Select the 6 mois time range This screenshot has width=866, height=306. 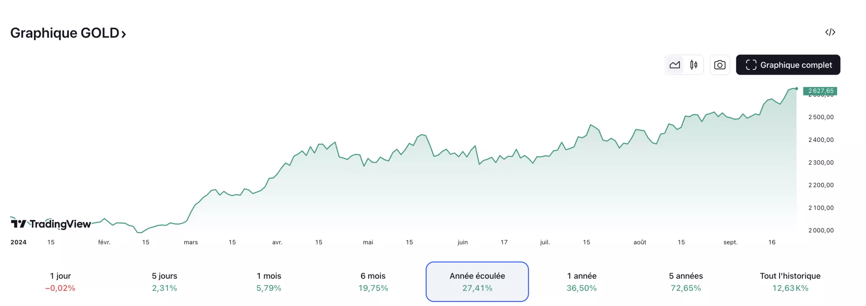[373, 282]
